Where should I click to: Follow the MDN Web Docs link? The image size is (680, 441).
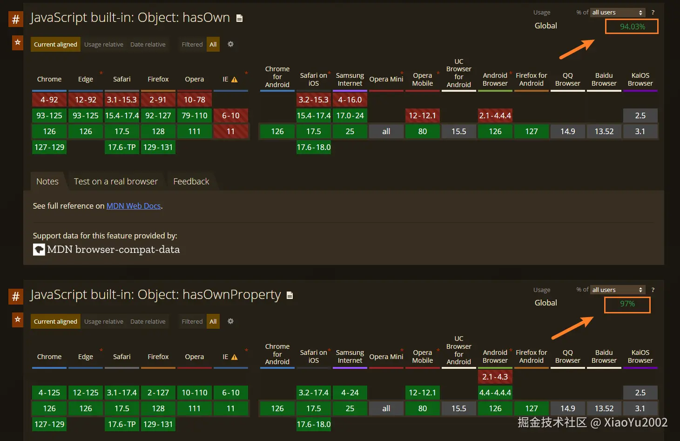(x=134, y=206)
